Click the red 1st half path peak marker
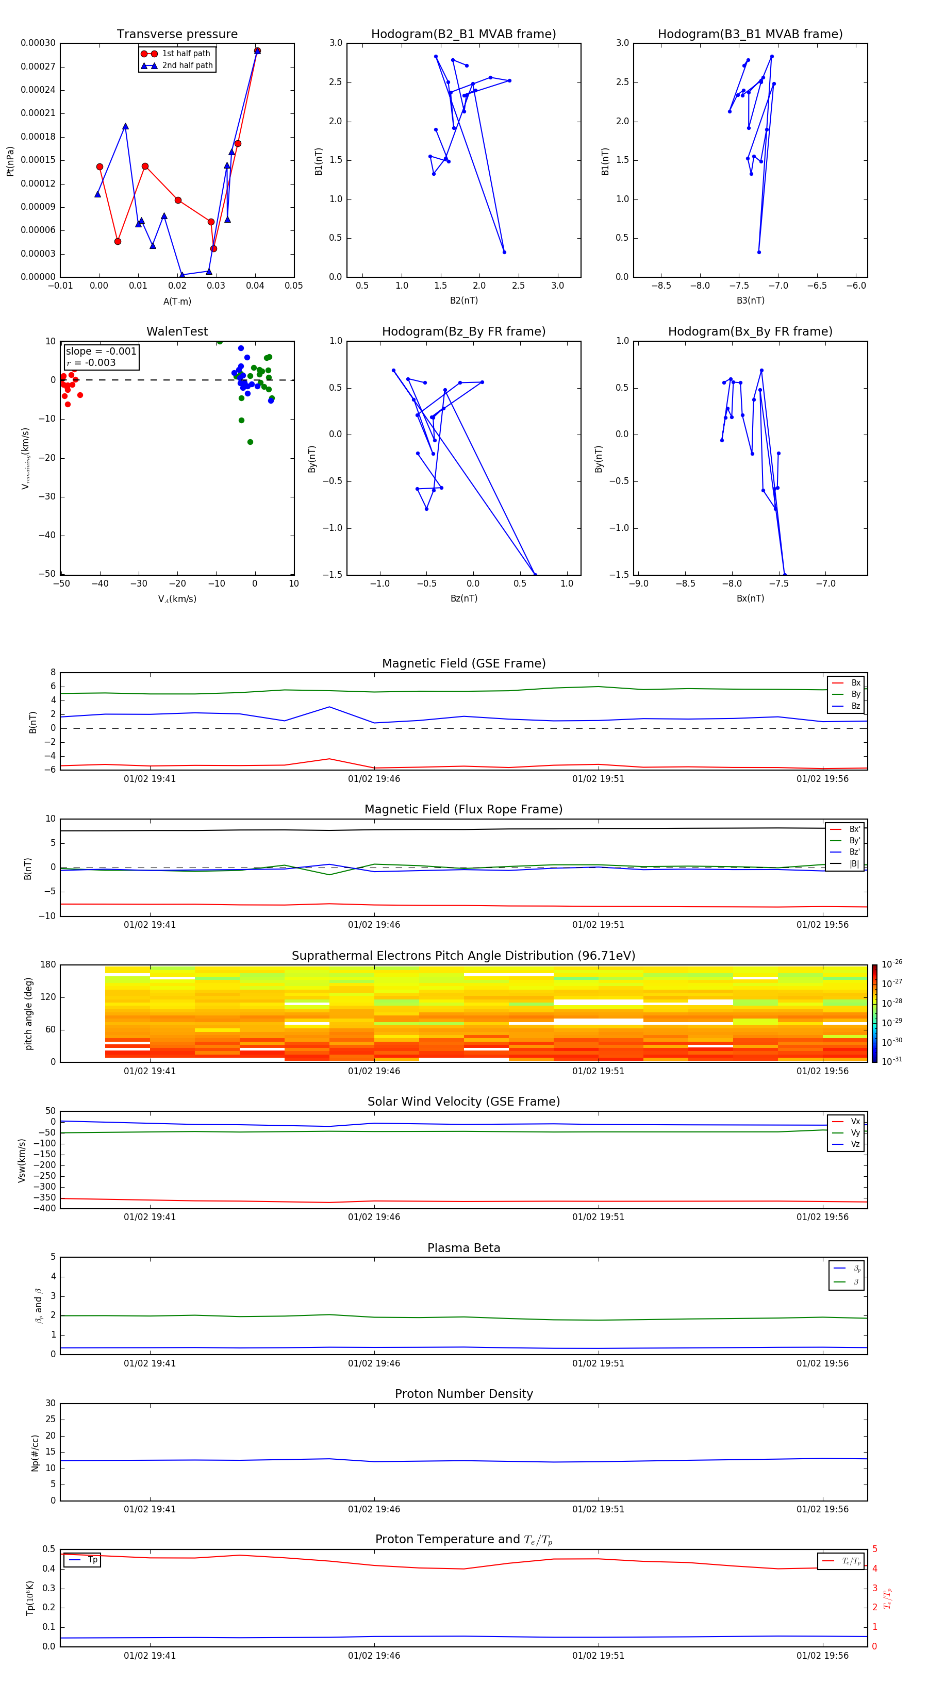 258,51
